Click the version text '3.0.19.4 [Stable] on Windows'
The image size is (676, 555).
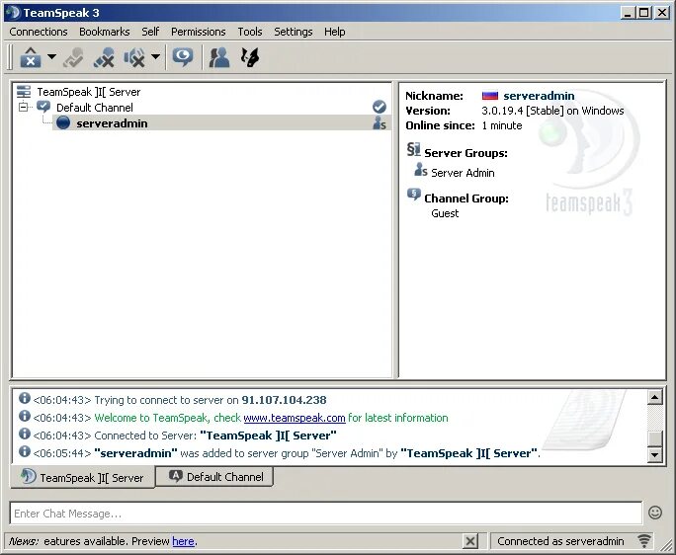point(552,111)
